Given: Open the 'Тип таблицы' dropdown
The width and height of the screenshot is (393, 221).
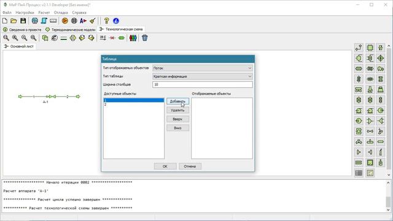Looking at the screenshot, I should point(203,76).
